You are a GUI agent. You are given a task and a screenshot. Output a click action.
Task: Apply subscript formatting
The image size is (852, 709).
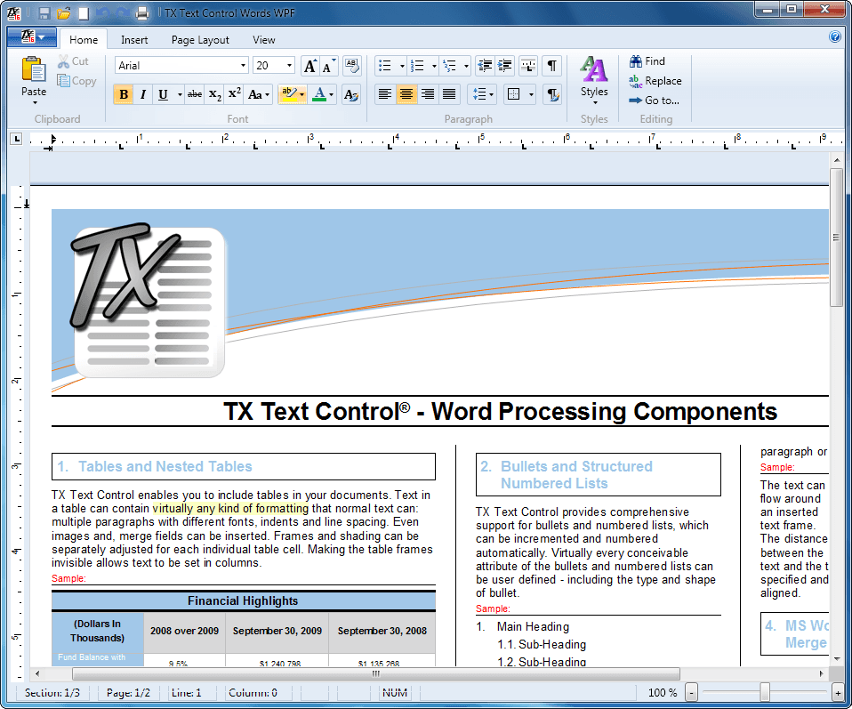(x=214, y=94)
